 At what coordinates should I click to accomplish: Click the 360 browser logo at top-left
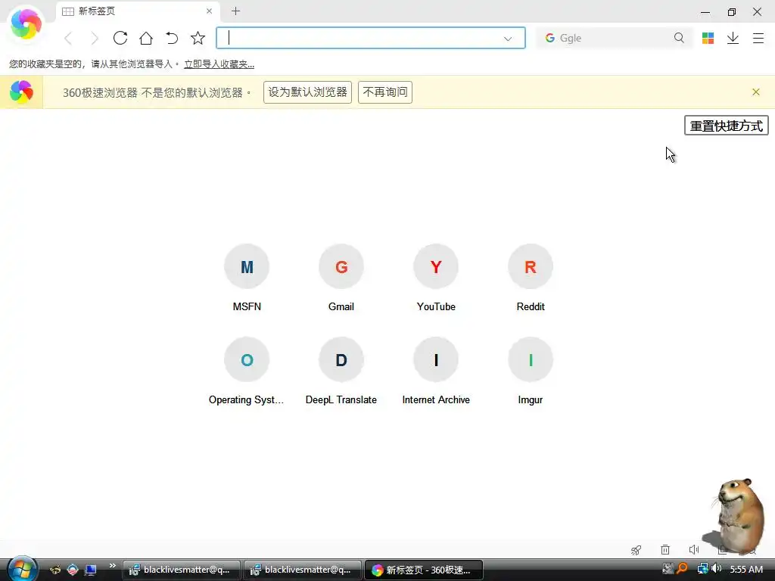pos(26,23)
